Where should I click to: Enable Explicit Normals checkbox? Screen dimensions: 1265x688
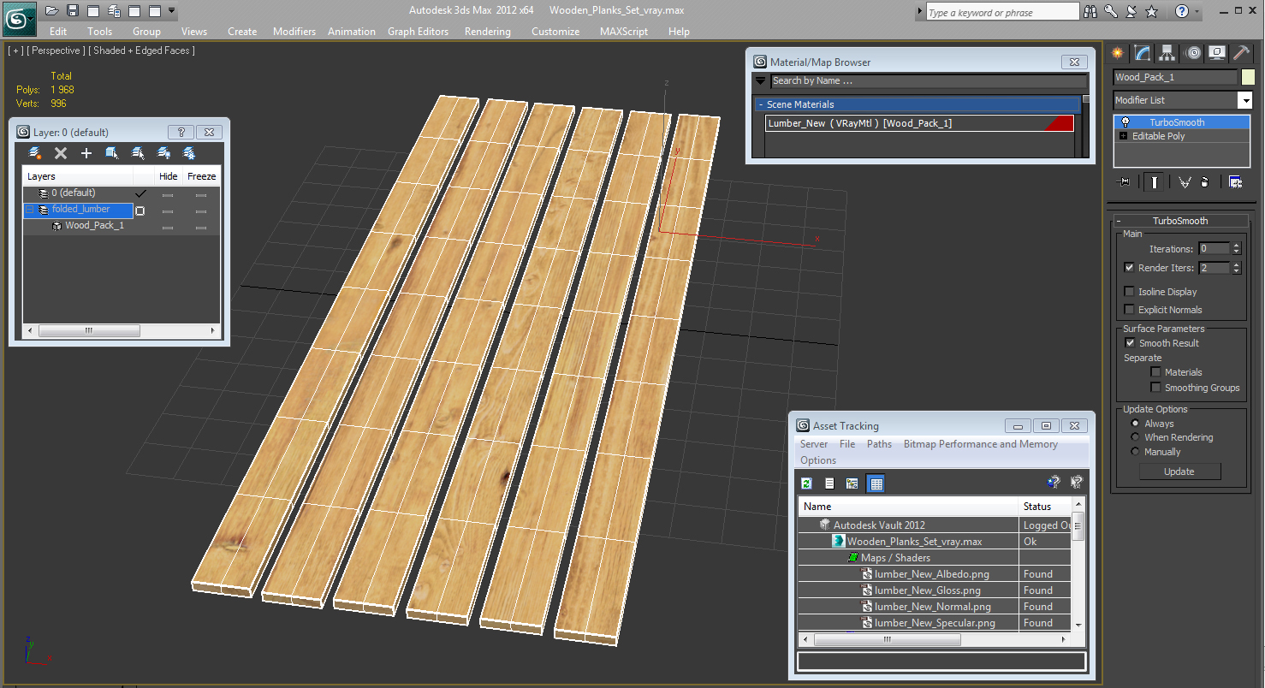[x=1129, y=310]
